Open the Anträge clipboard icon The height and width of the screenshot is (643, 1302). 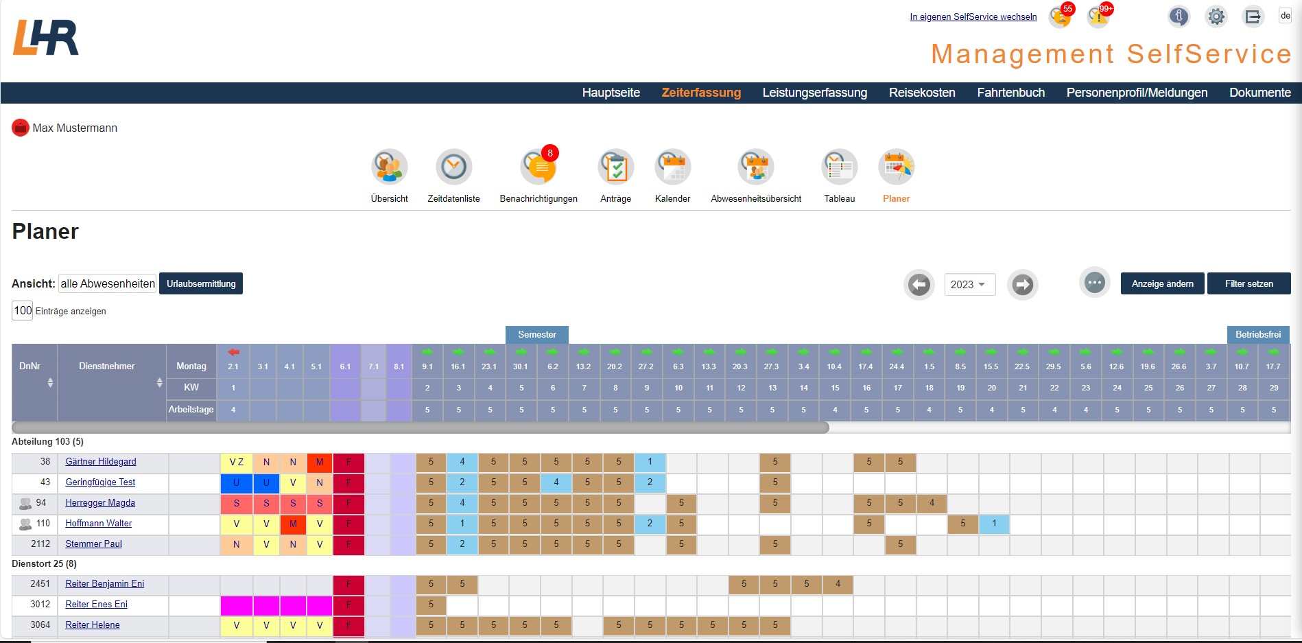[x=615, y=167]
